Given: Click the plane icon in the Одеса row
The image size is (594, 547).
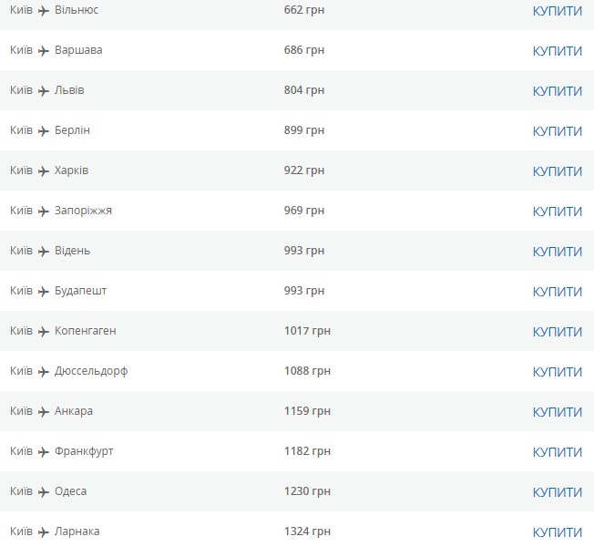Looking at the screenshot, I should pyautogui.click(x=44, y=491).
